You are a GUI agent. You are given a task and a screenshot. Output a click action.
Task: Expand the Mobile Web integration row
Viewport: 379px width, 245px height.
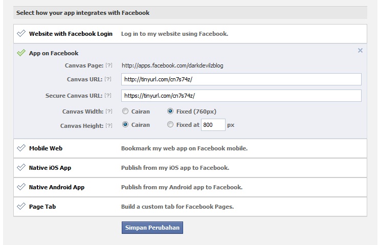click(190, 148)
